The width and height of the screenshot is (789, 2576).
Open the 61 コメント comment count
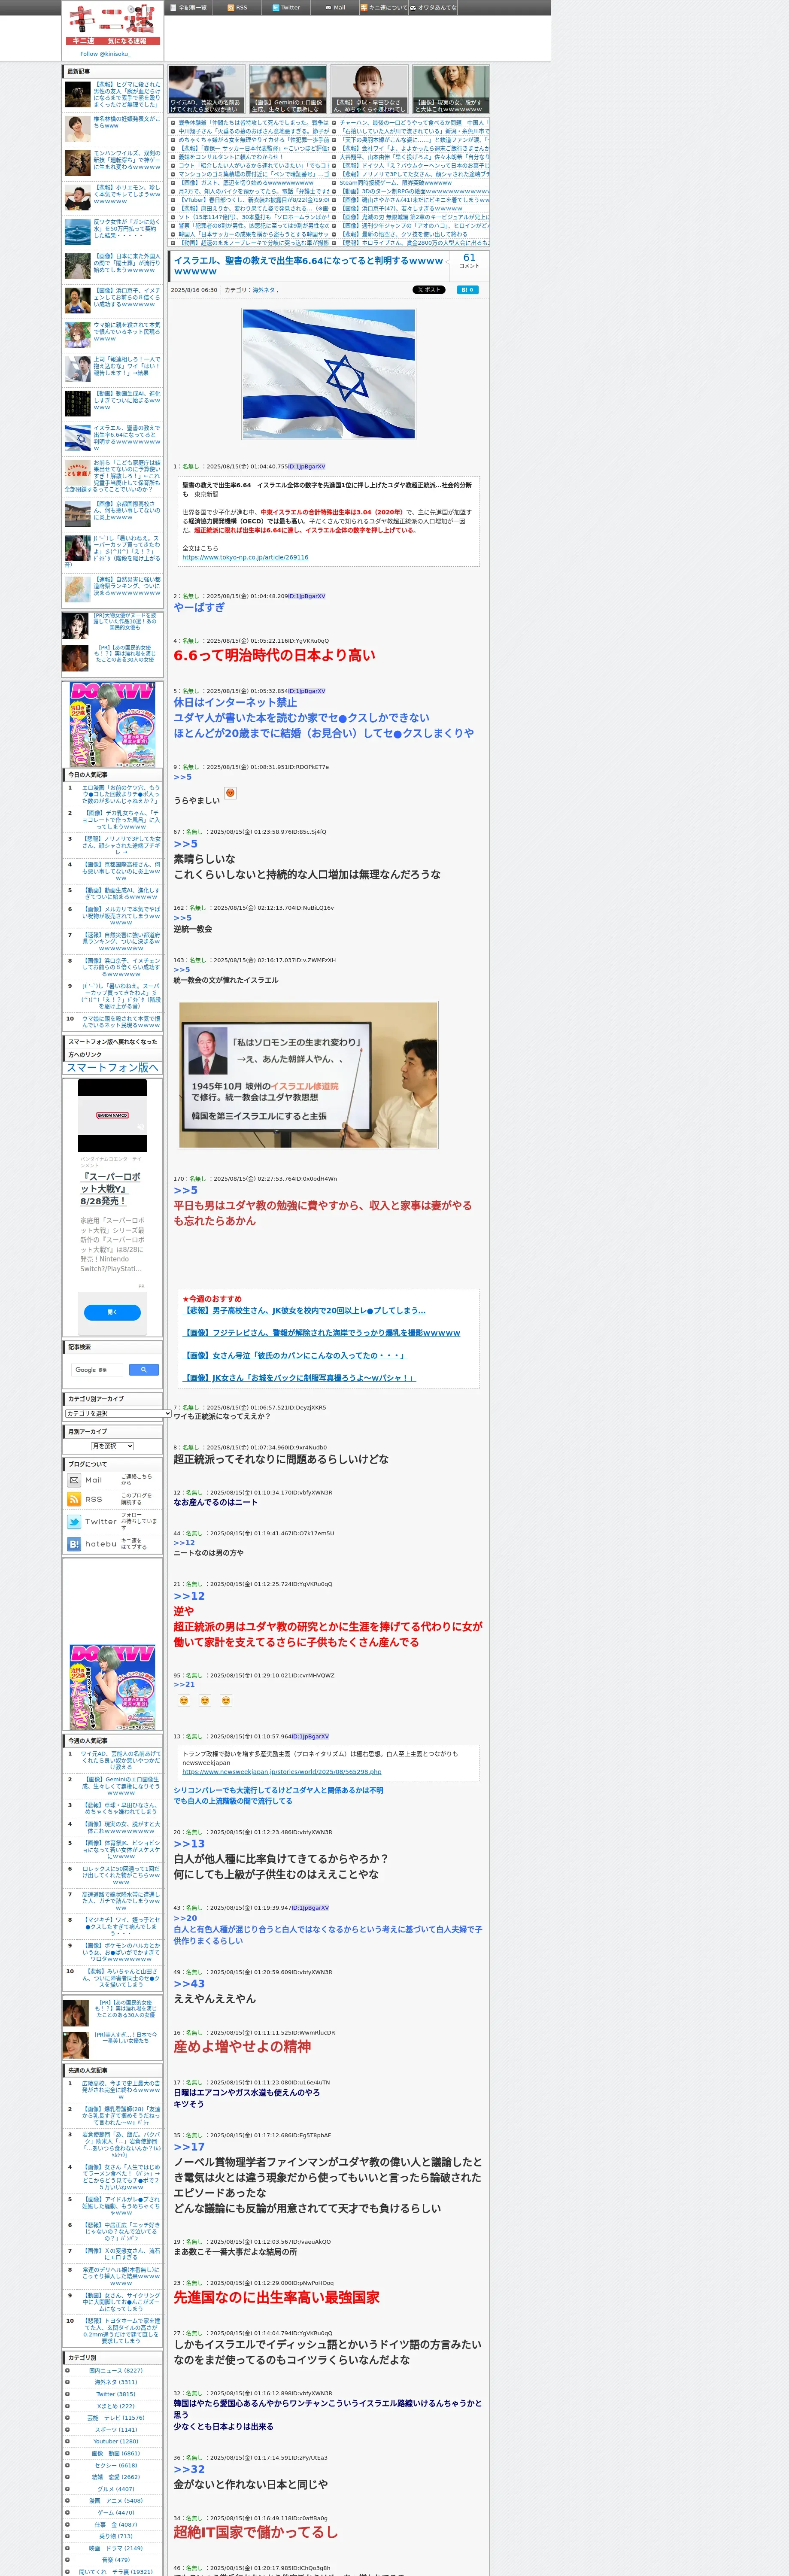[x=469, y=261]
